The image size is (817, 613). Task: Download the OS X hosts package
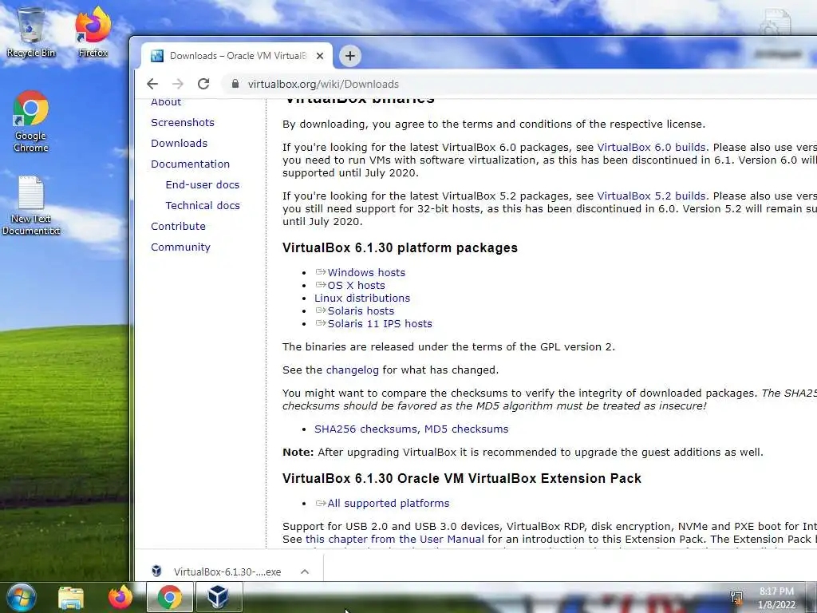pos(357,286)
